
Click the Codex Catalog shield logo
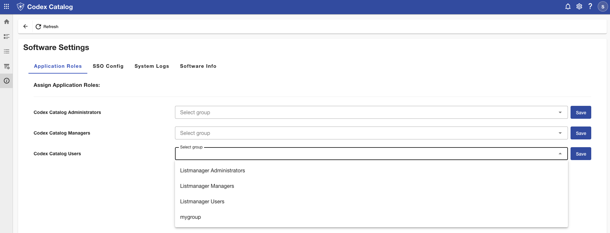pos(20,6)
